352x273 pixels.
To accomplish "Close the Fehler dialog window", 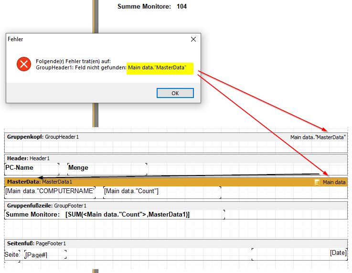I will pyautogui.click(x=193, y=39).
